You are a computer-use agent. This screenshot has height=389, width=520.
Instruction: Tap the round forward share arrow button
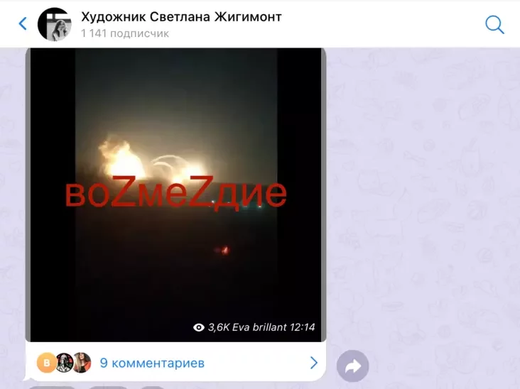click(352, 366)
